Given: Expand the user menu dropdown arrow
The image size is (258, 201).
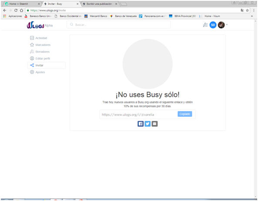Looking at the screenshot, I should point(227,25).
